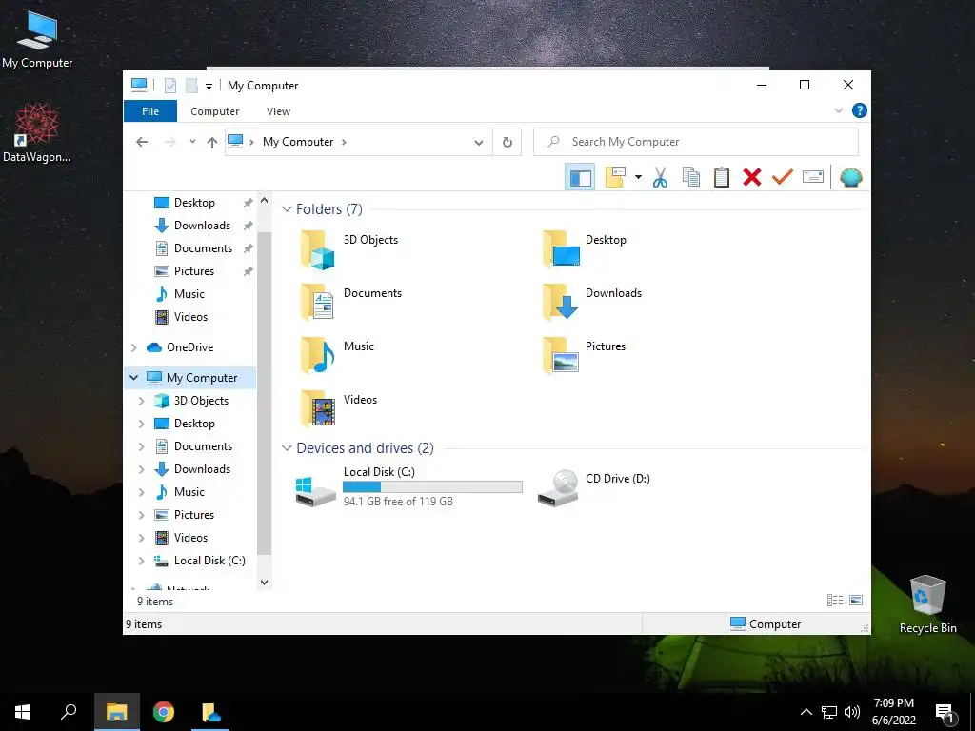Image resolution: width=975 pixels, height=731 pixels.
Task: Collapse the My Computer tree node
Action: pyautogui.click(x=133, y=377)
